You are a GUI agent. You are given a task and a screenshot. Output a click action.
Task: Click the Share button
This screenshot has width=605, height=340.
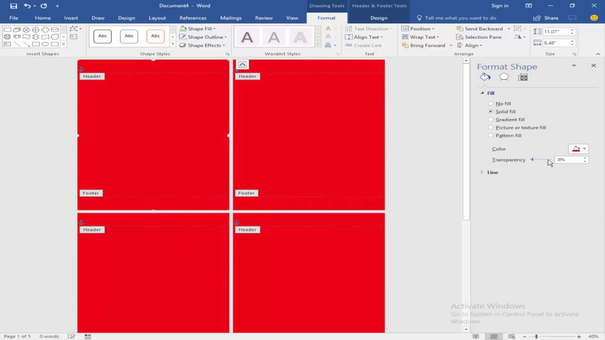546,18
